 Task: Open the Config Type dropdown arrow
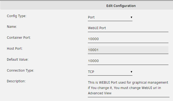click(x=131, y=17)
